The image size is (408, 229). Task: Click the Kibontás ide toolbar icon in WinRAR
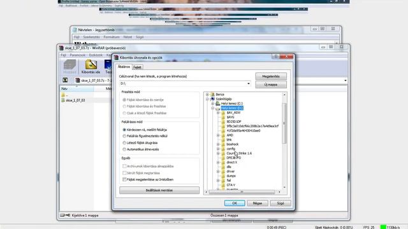click(91, 64)
